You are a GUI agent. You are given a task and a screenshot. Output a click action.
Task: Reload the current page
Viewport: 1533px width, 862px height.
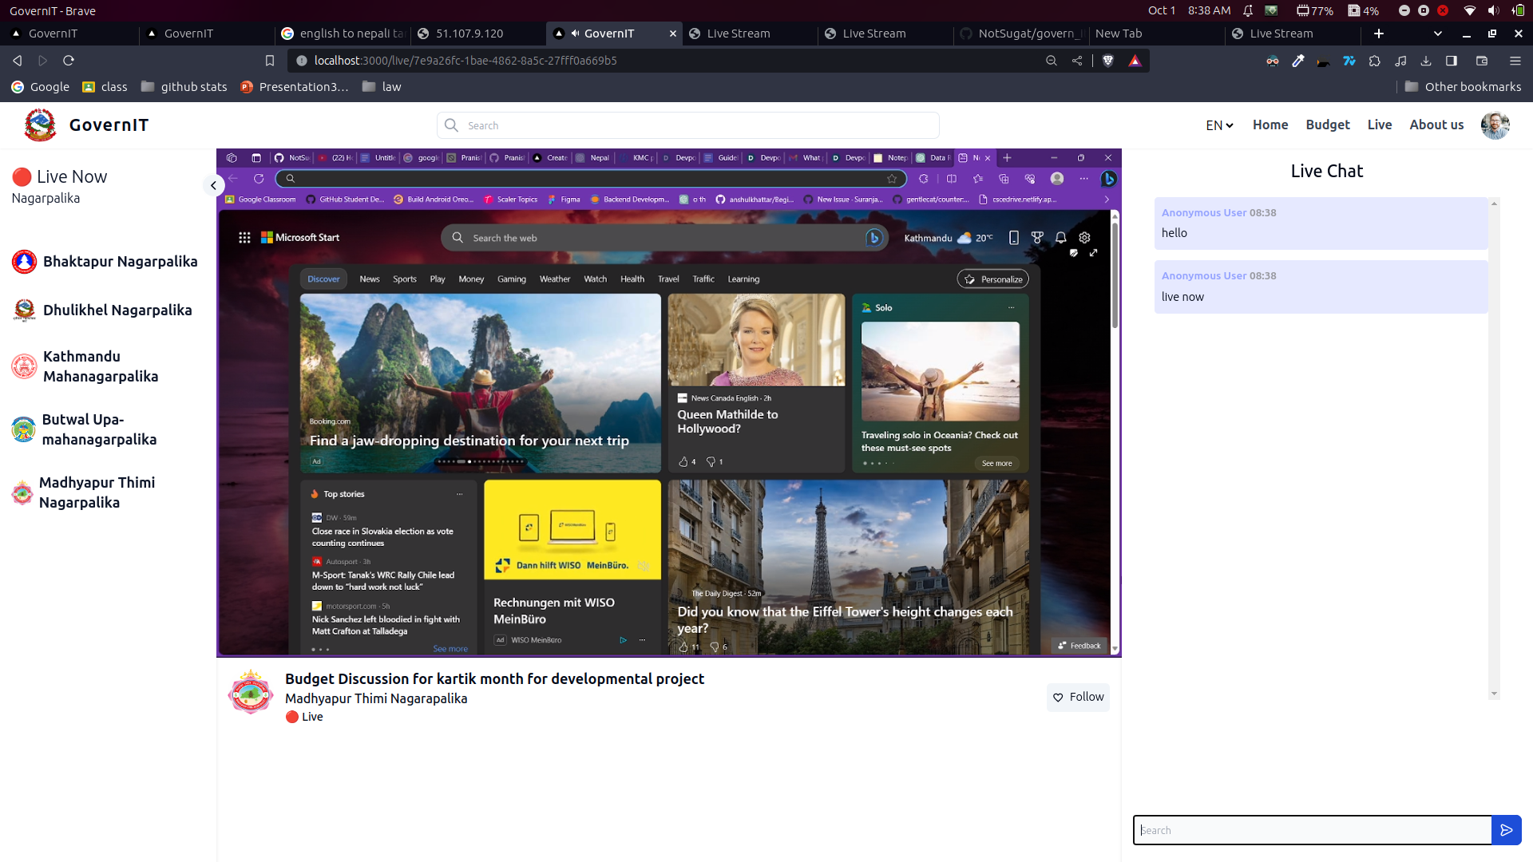pos(69,61)
